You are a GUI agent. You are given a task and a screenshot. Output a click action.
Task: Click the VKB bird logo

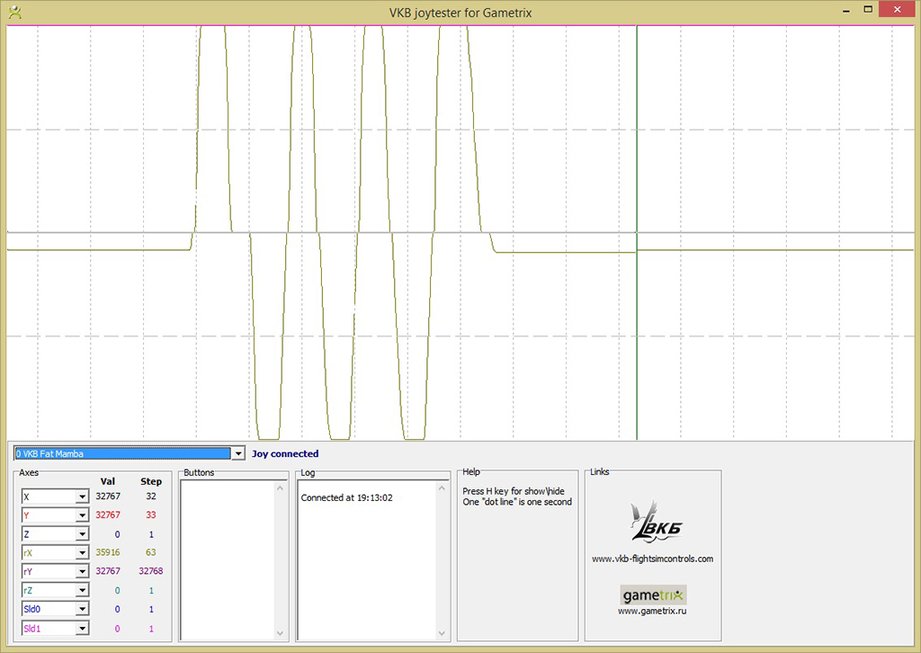[x=654, y=522]
